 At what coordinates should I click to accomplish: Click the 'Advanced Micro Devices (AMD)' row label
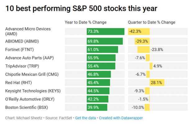tap(28, 31)
